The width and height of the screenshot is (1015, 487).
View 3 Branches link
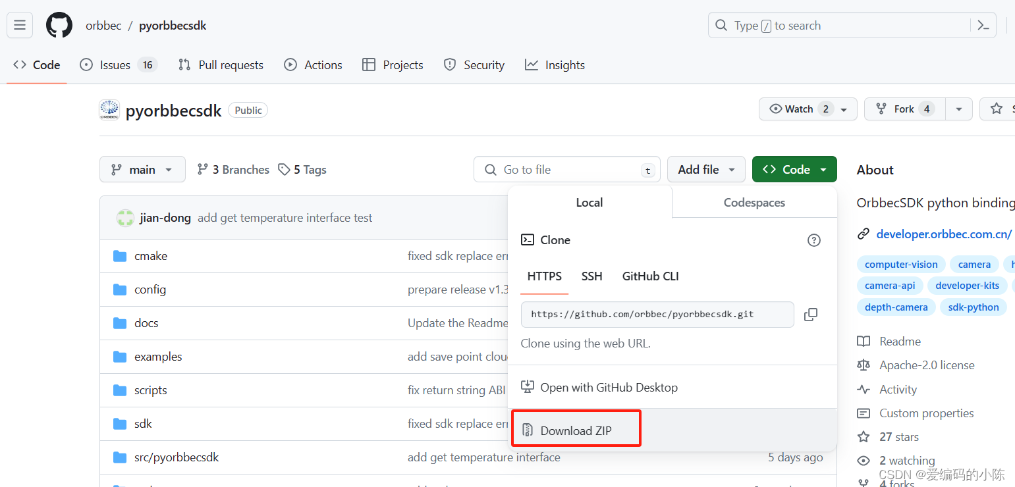pyautogui.click(x=233, y=170)
